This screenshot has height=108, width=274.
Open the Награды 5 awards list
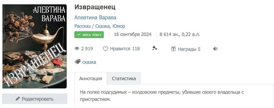point(189,49)
